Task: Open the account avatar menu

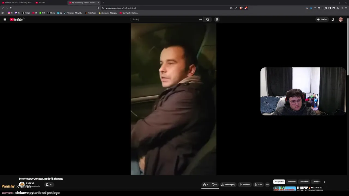Action: pos(341,19)
